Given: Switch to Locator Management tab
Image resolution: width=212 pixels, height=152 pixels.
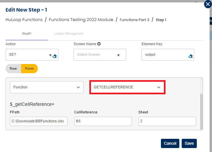Looking at the screenshot, I should point(69,34).
